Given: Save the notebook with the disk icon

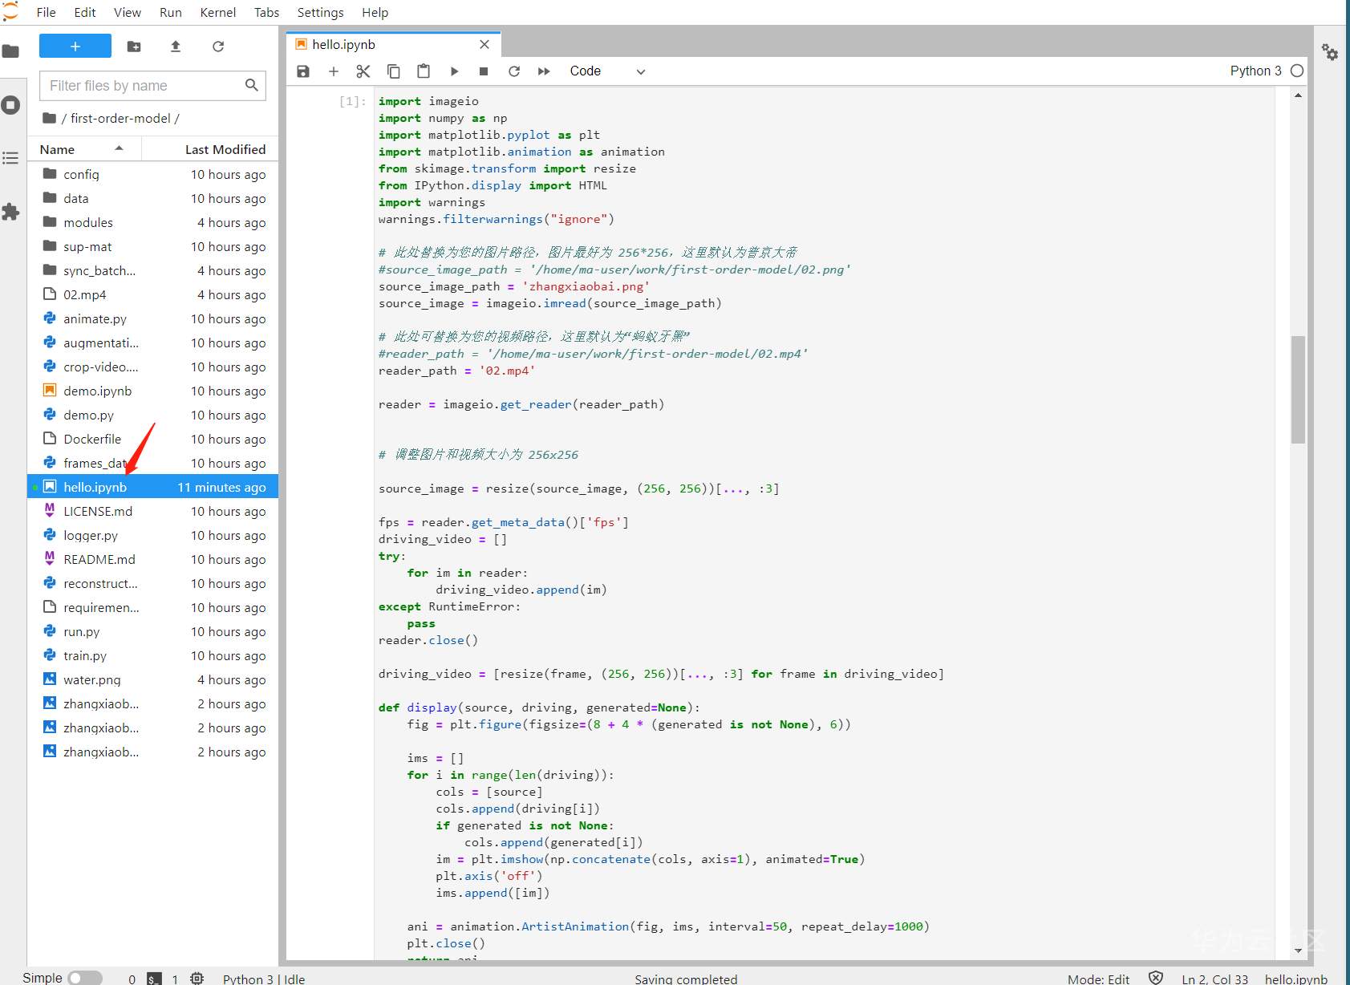Looking at the screenshot, I should (303, 71).
